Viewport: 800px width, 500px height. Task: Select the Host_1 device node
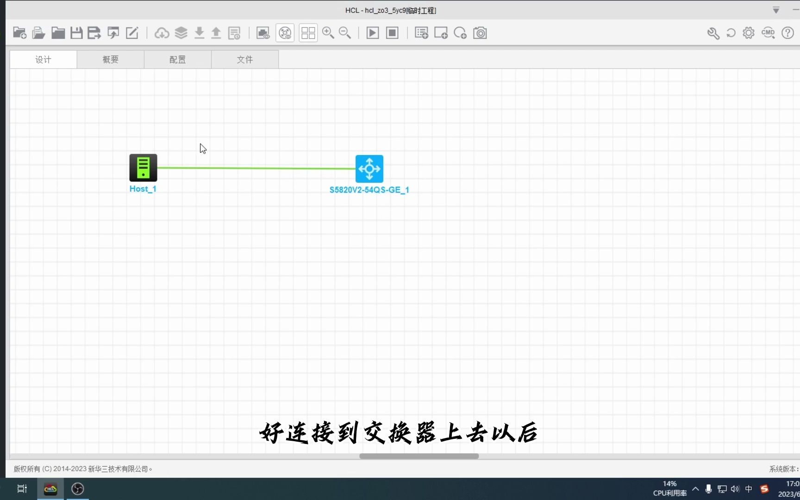[x=143, y=168]
